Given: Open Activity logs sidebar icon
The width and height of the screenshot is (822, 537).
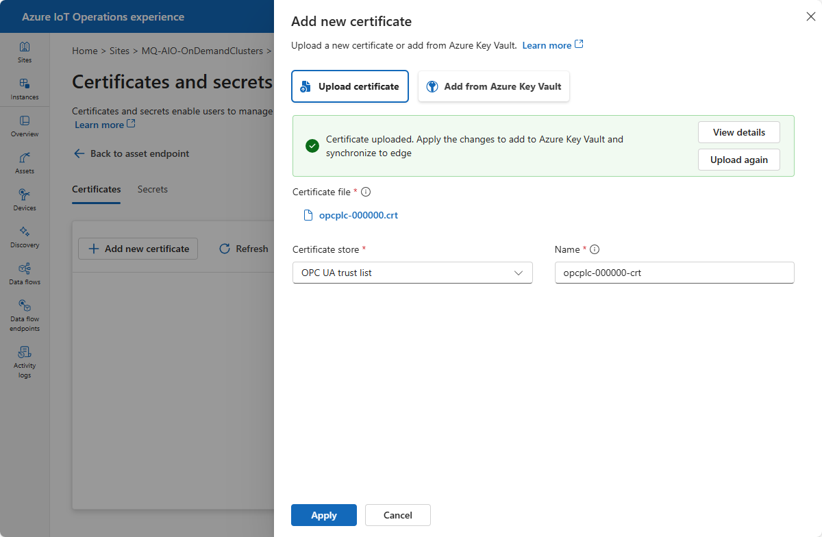Looking at the screenshot, I should click(x=25, y=362).
